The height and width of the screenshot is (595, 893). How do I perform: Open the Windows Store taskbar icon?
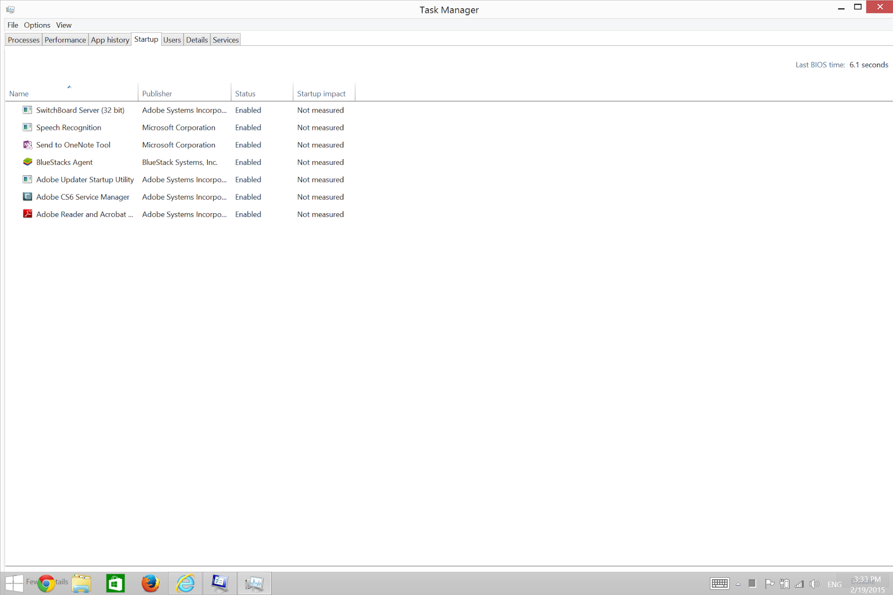(x=116, y=583)
